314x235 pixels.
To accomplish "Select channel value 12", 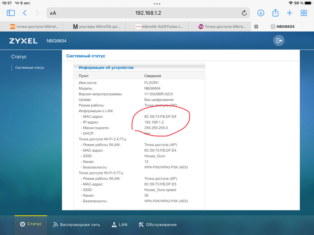I will tap(146, 162).
